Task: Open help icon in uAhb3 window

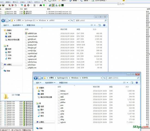Action: pos(104,25)
